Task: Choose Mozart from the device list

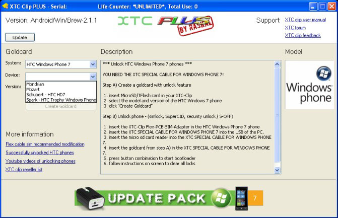Action: pyautogui.click(x=61, y=89)
